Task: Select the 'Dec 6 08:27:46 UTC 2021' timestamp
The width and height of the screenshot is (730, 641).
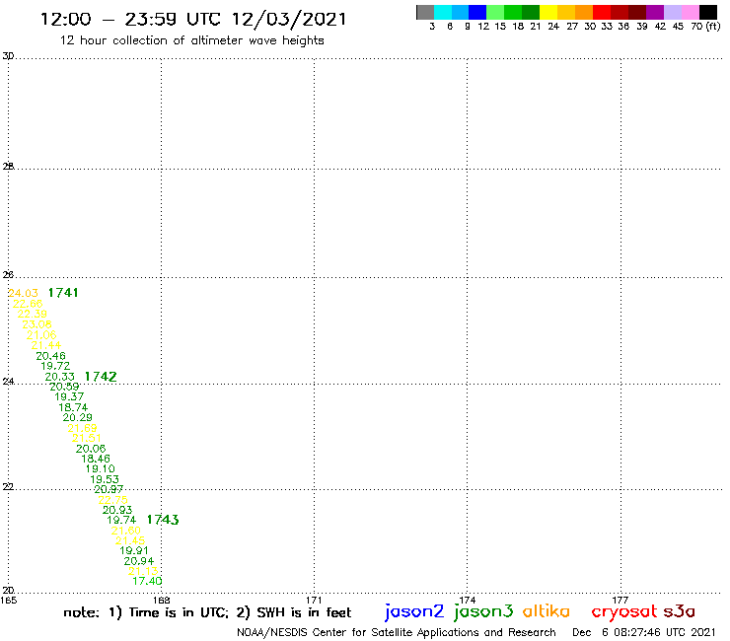Action: [644, 633]
